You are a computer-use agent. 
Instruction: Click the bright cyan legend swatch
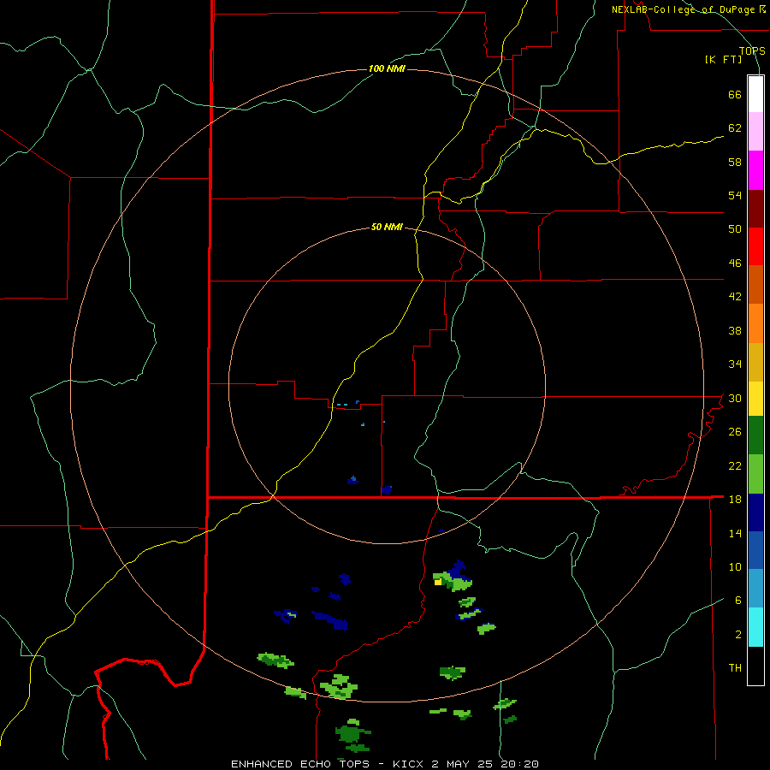tap(755, 627)
